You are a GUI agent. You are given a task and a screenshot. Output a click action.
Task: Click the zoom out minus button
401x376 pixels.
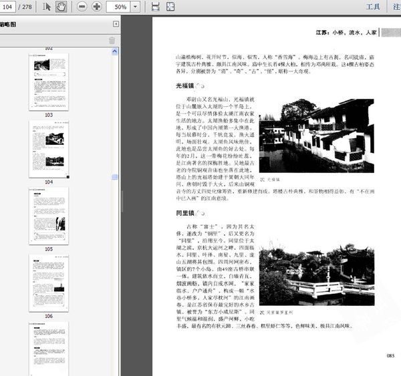point(82,7)
